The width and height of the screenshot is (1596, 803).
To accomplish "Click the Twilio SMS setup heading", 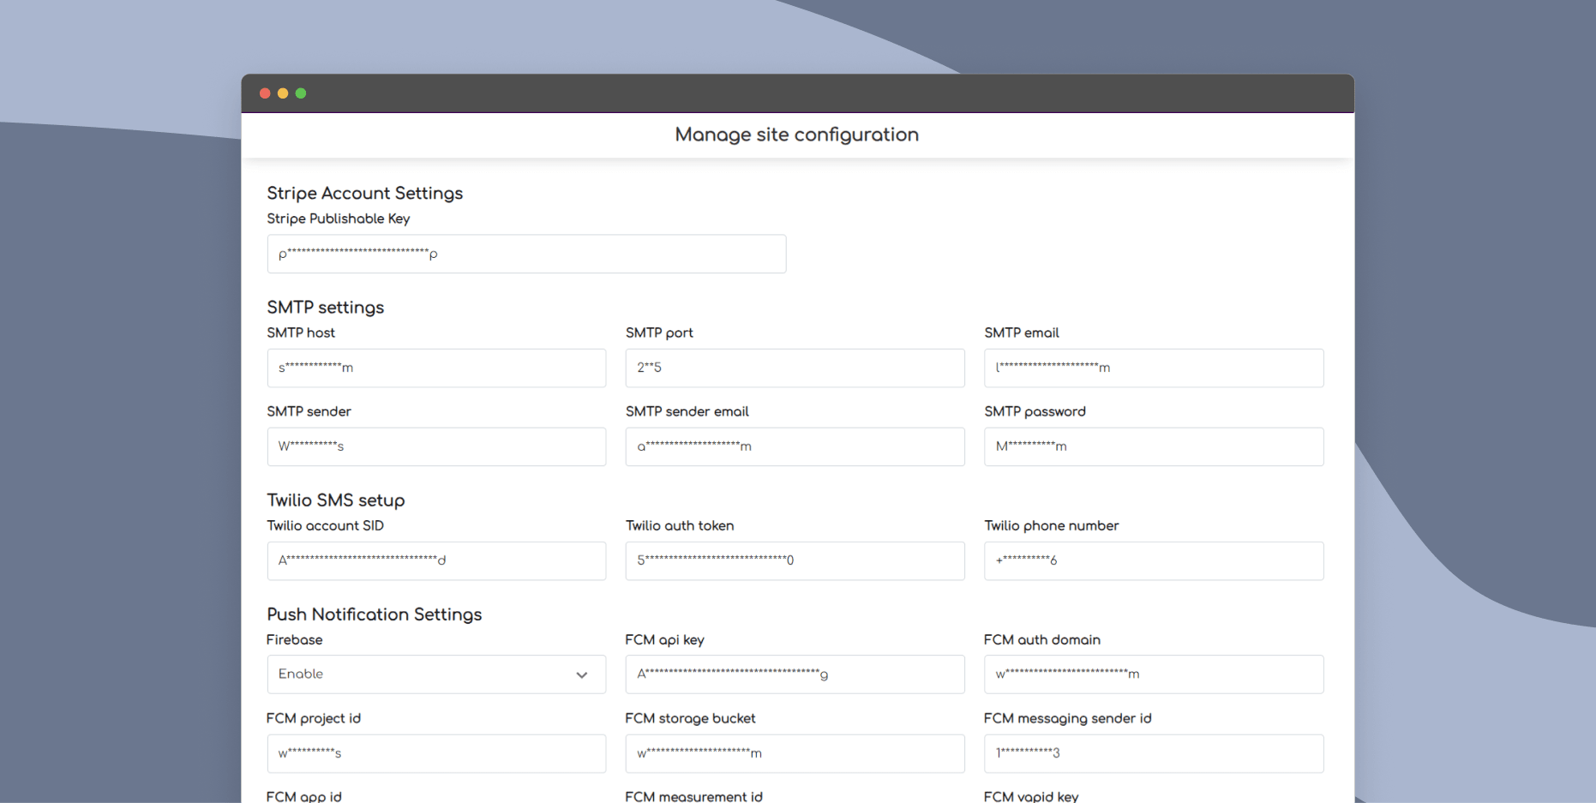I will [x=335, y=500].
